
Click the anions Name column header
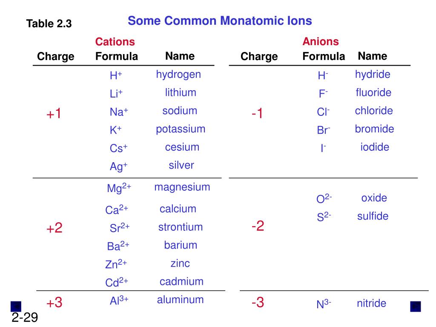click(x=372, y=56)
